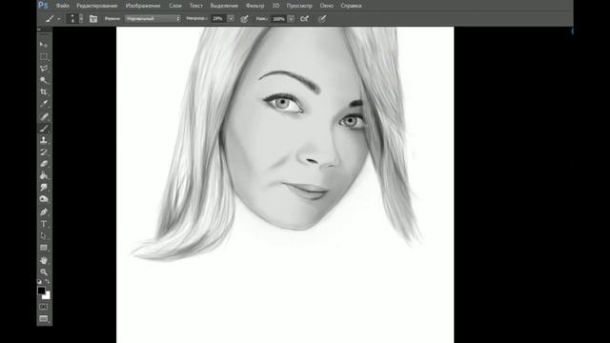Select the Lasso tool
Screen dimensions: 610x343
(44, 69)
